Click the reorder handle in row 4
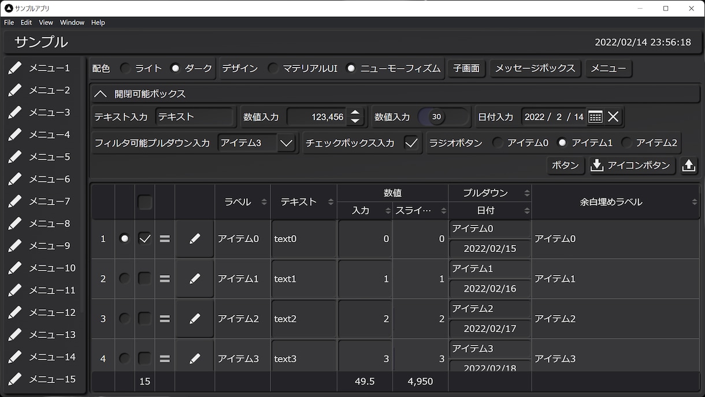Screen dimensions: 705x397 point(165,358)
